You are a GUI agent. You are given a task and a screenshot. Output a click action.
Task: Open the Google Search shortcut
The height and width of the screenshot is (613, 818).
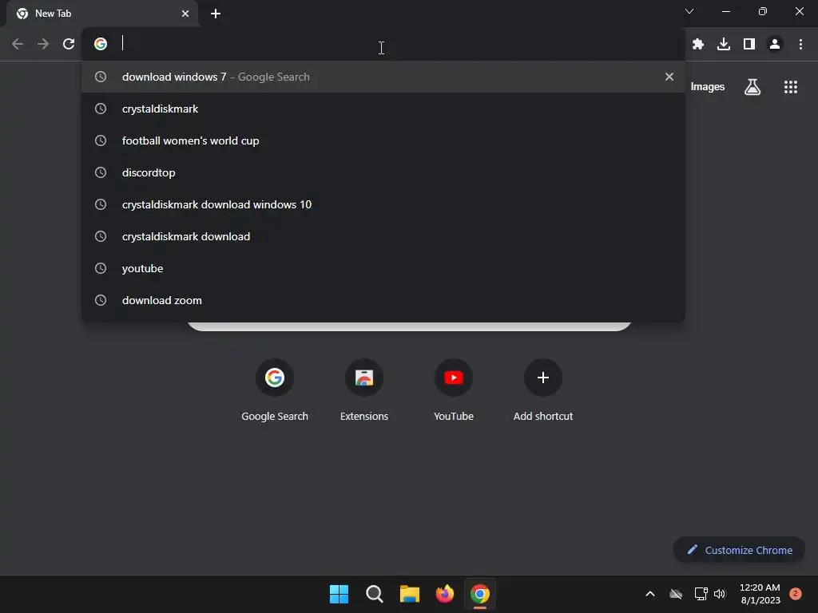point(275,391)
